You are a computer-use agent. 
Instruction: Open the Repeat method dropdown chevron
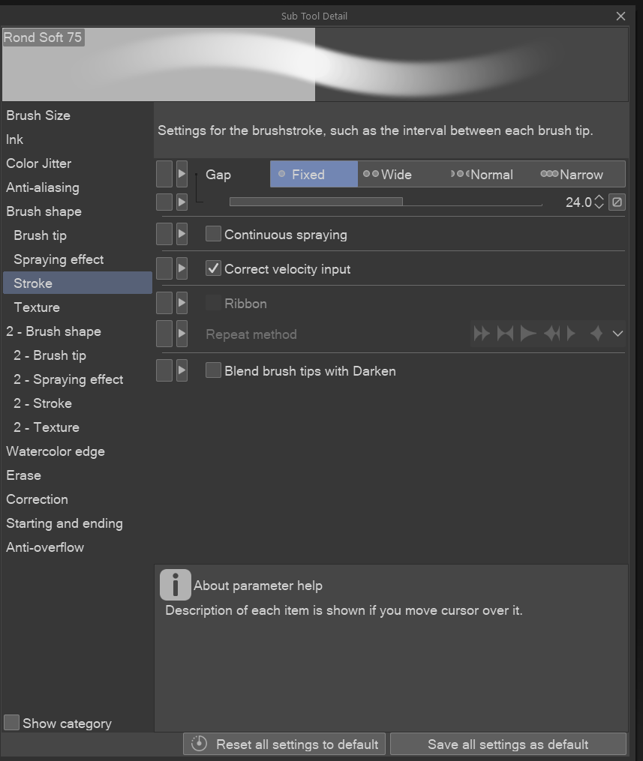(617, 334)
